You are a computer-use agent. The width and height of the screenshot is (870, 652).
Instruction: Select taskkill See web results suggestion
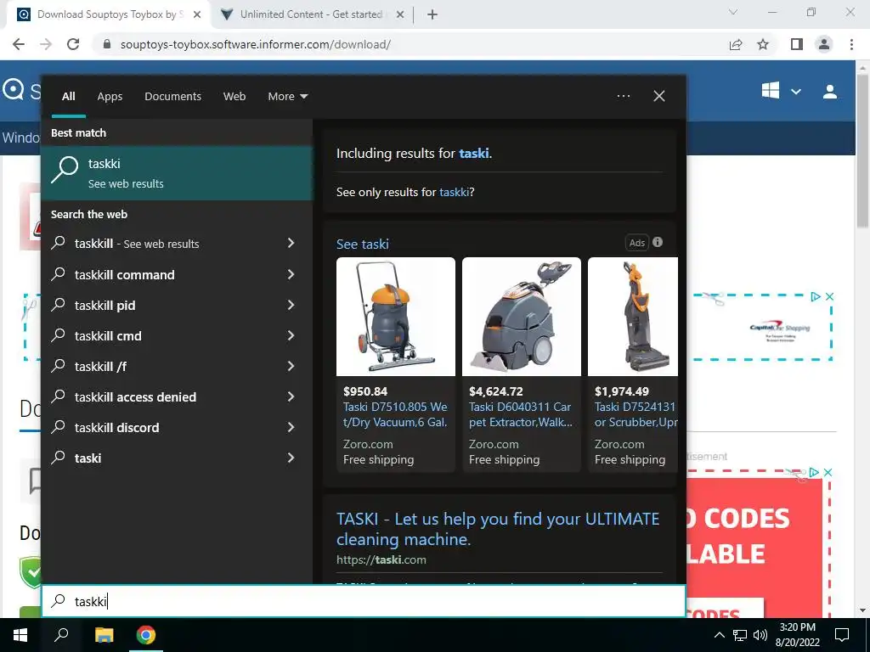tap(137, 244)
